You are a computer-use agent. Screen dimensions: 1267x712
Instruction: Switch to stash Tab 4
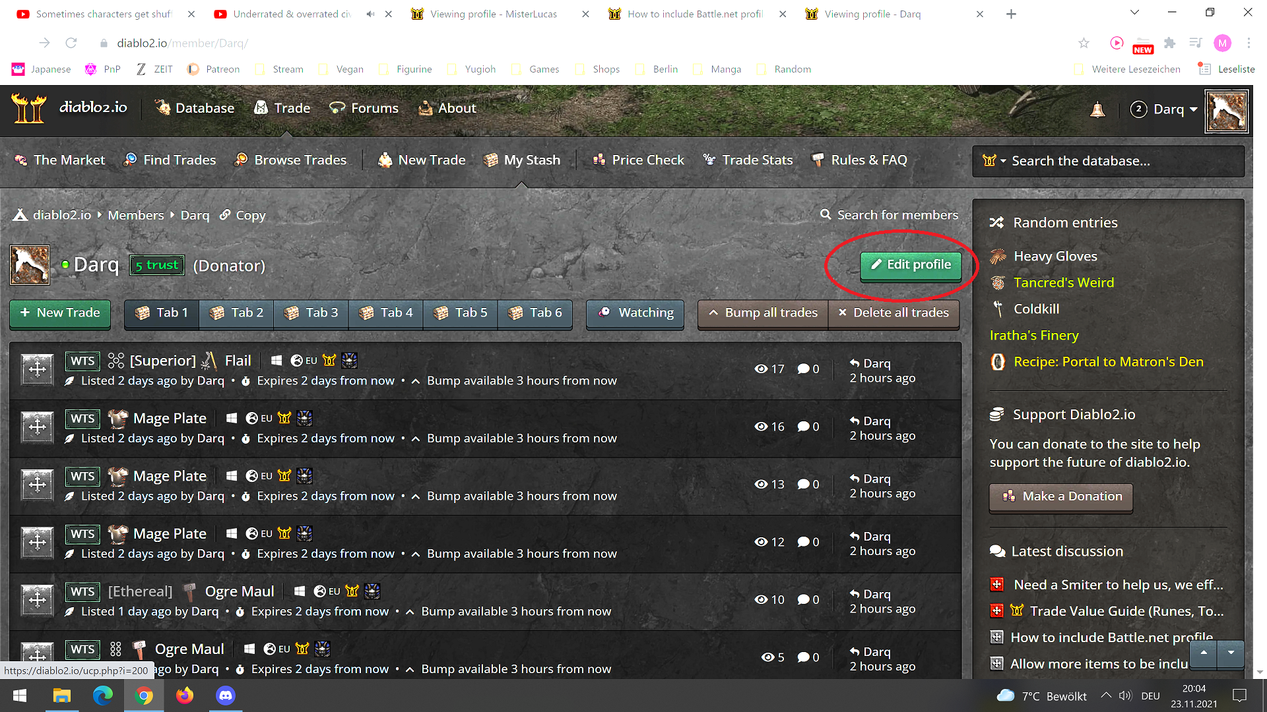[x=385, y=313]
